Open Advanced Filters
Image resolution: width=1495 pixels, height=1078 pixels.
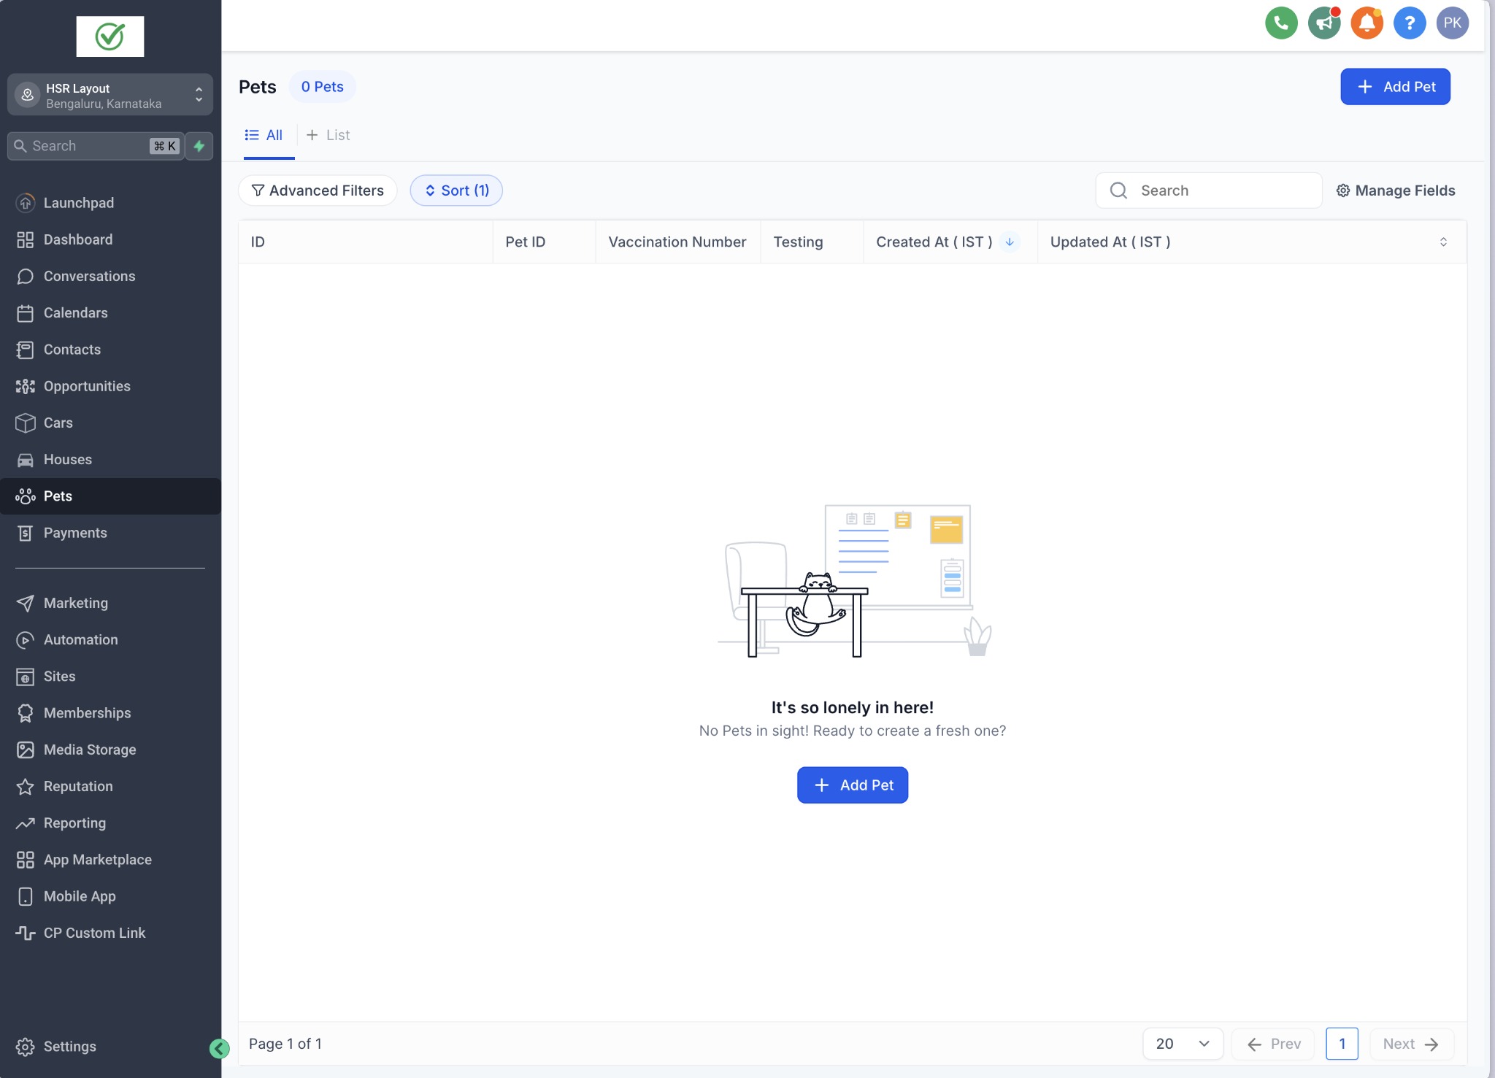318,190
